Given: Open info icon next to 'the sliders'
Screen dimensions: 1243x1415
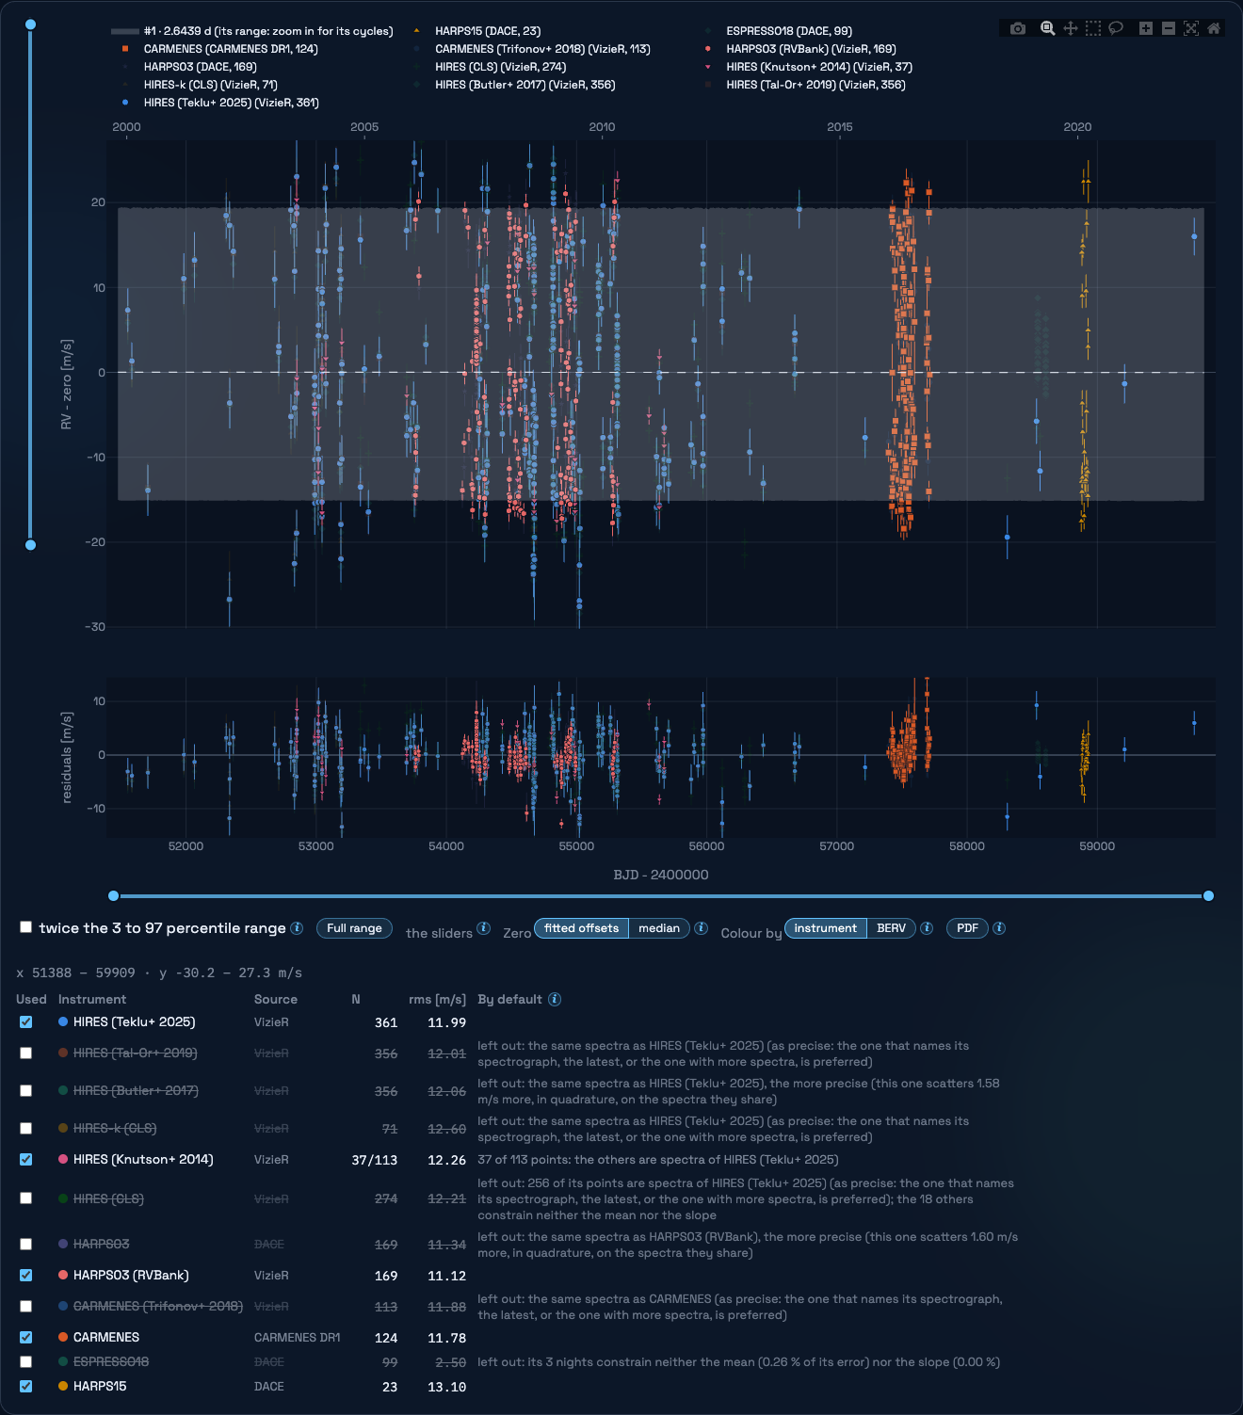Looking at the screenshot, I should pos(484,928).
